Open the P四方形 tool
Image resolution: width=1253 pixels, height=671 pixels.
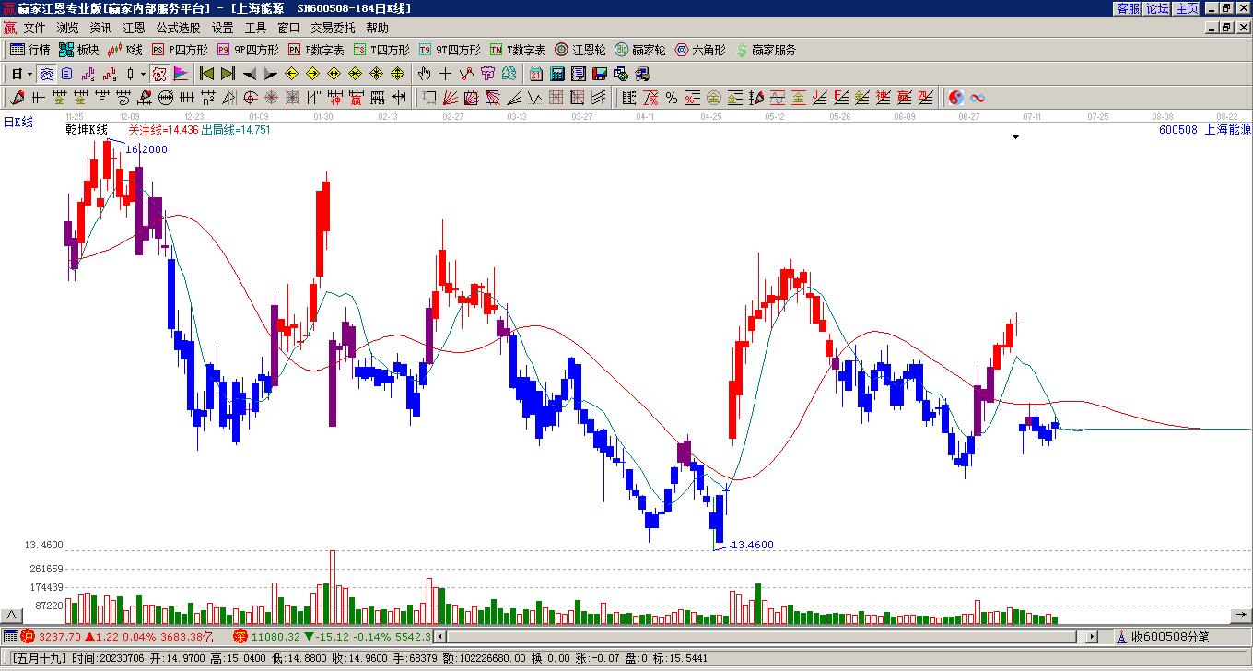click(x=180, y=50)
